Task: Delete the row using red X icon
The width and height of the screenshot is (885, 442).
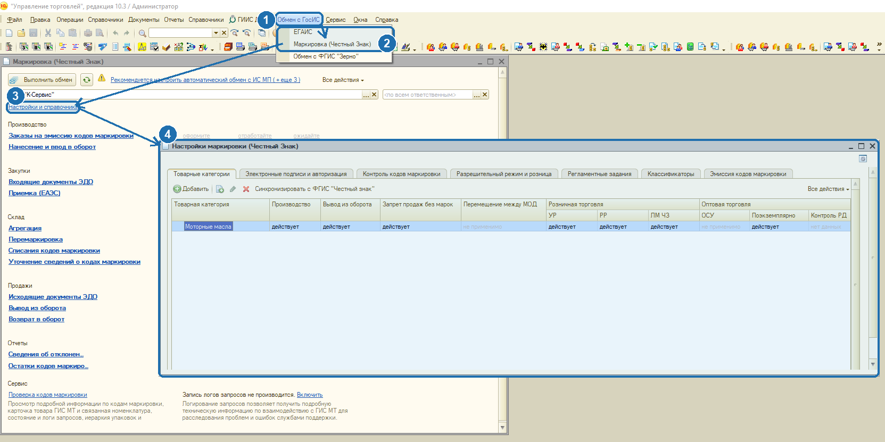Action: tap(246, 189)
